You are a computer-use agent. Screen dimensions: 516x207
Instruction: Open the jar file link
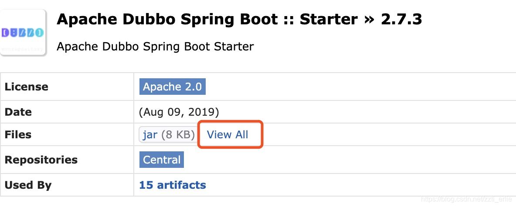150,134
